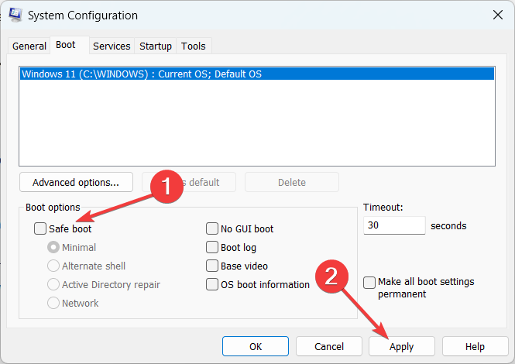
Task: Select Alternate shell radio button
Action: 53,266
